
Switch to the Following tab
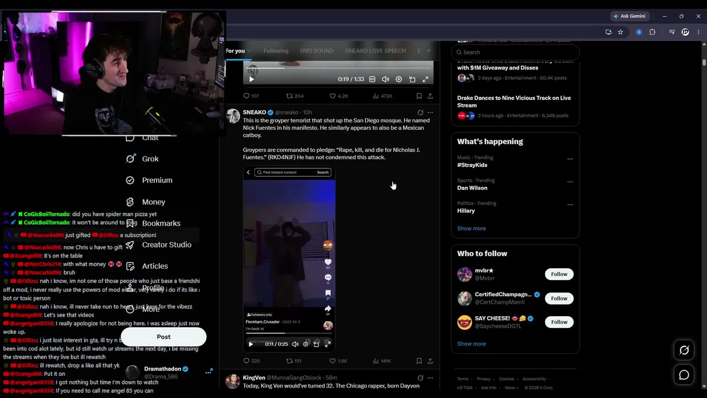click(276, 51)
